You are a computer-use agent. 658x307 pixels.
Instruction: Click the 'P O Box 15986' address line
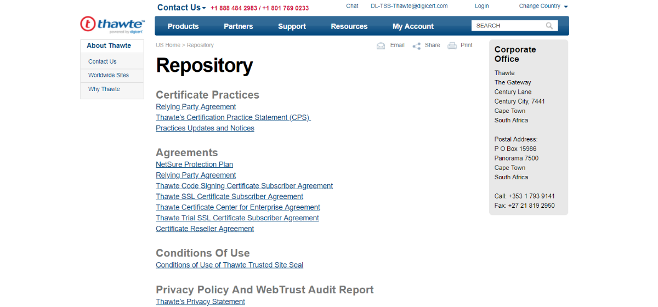pyautogui.click(x=515, y=149)
